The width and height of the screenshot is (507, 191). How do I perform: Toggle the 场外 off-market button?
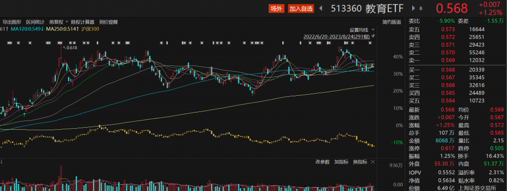pyautogui.click(x=276, y=9)
